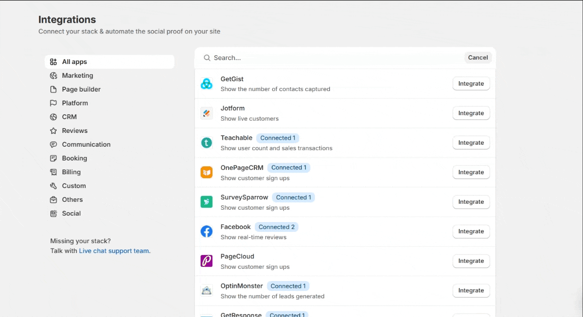Open the Live chat support team link
Screen dimensions: 583x317
(x=114, y=251)
